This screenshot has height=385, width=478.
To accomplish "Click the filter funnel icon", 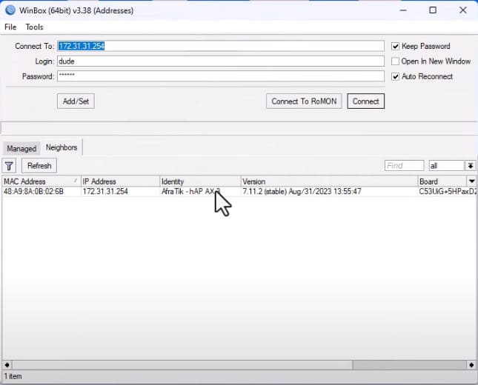I will (x=9, y=166).
